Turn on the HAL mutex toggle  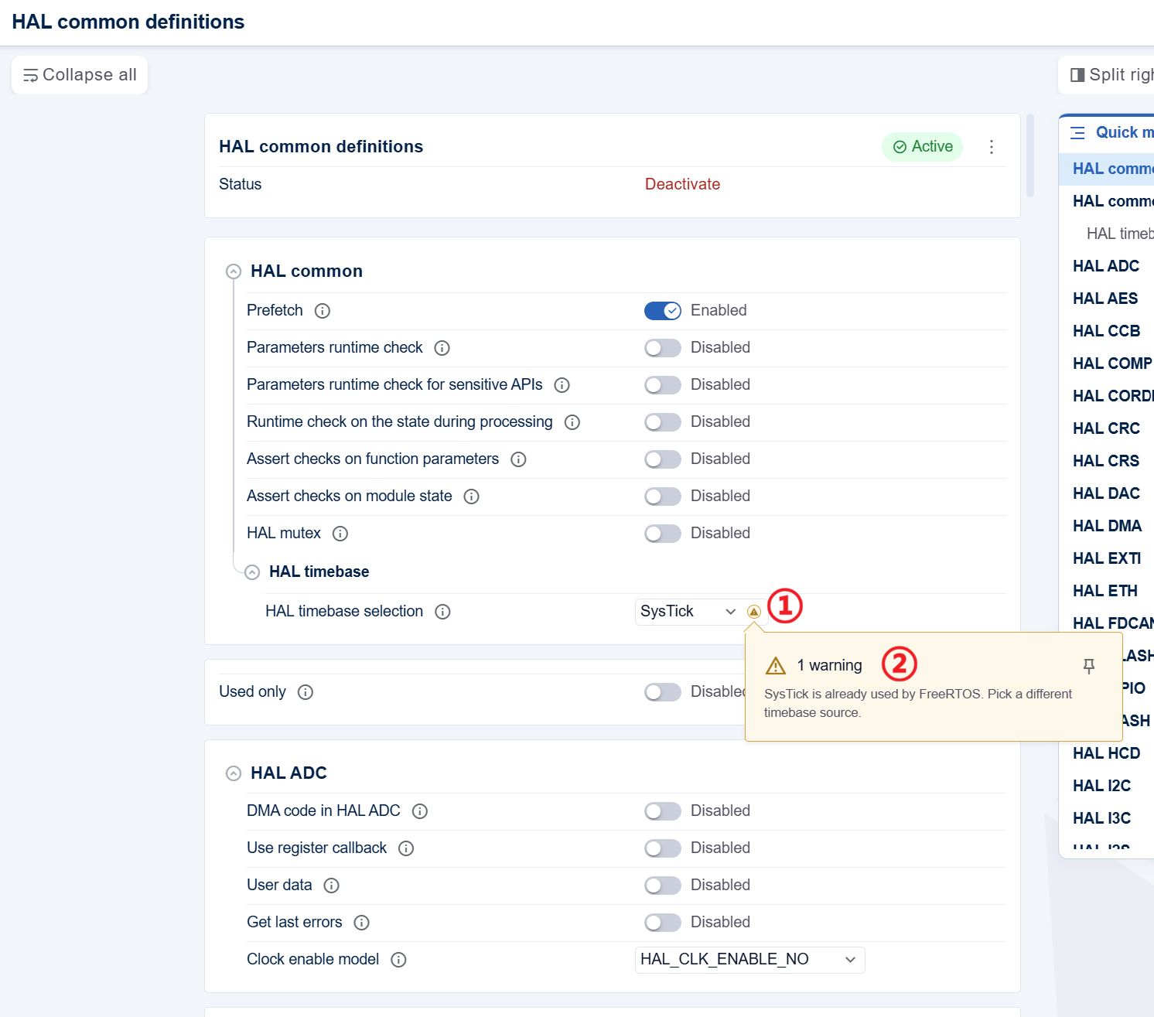[x=663, y=534]
